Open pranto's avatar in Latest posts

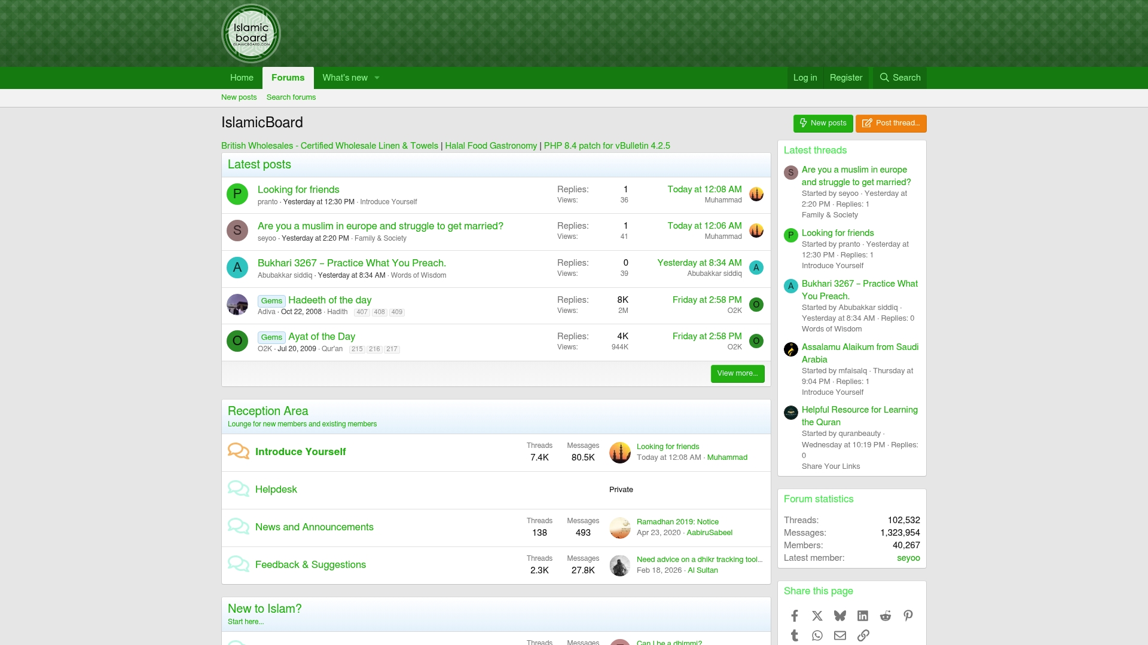(x=237, y=194)
